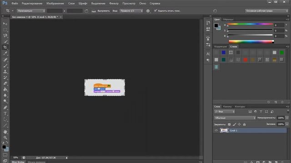Click the rotate crop box icon
Screen dimensions: 291x163
(x=86, y=11)
